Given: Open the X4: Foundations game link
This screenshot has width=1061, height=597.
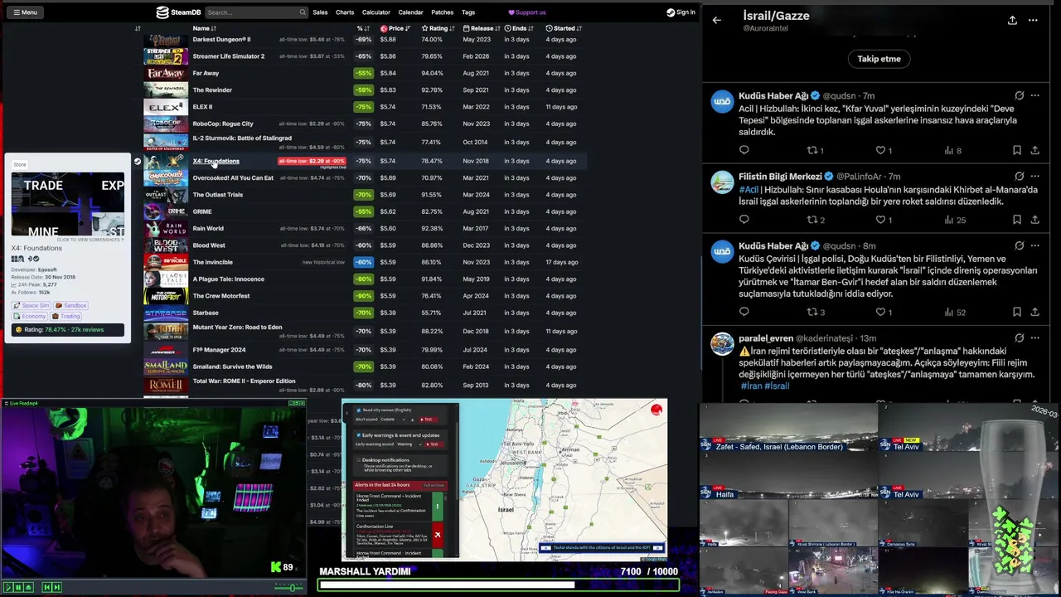Looking at the screenshot, I should [x=216, y=161].
